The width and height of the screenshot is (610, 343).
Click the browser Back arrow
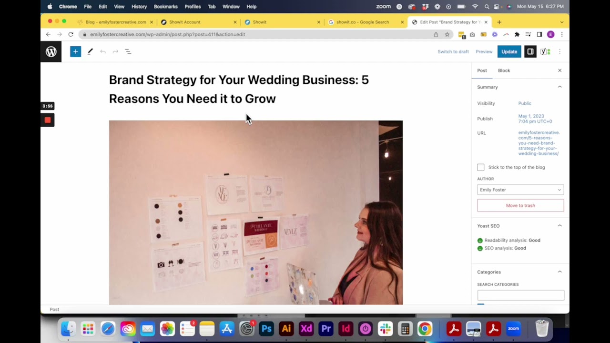click(48, 34)
